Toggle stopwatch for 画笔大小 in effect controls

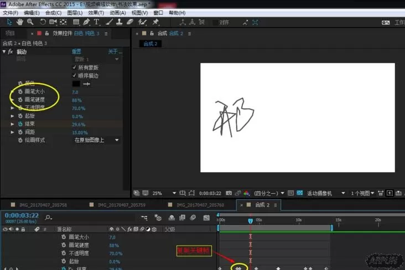[20, 92]
